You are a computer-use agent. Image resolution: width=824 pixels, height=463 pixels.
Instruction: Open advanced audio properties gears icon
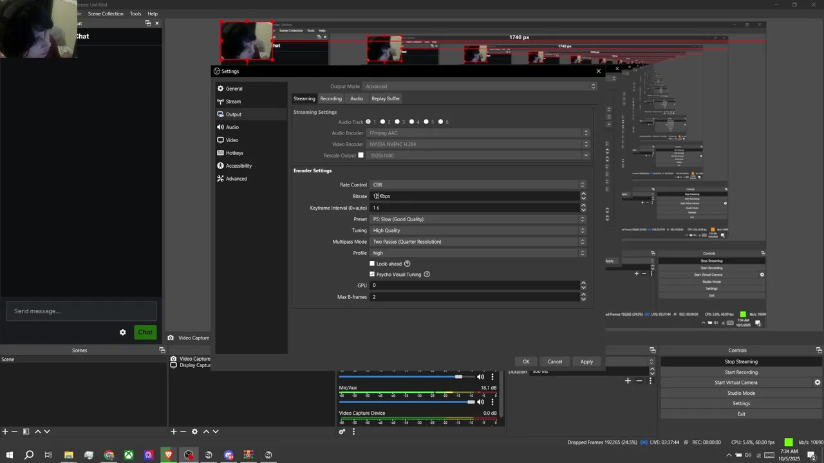(342, 431)
